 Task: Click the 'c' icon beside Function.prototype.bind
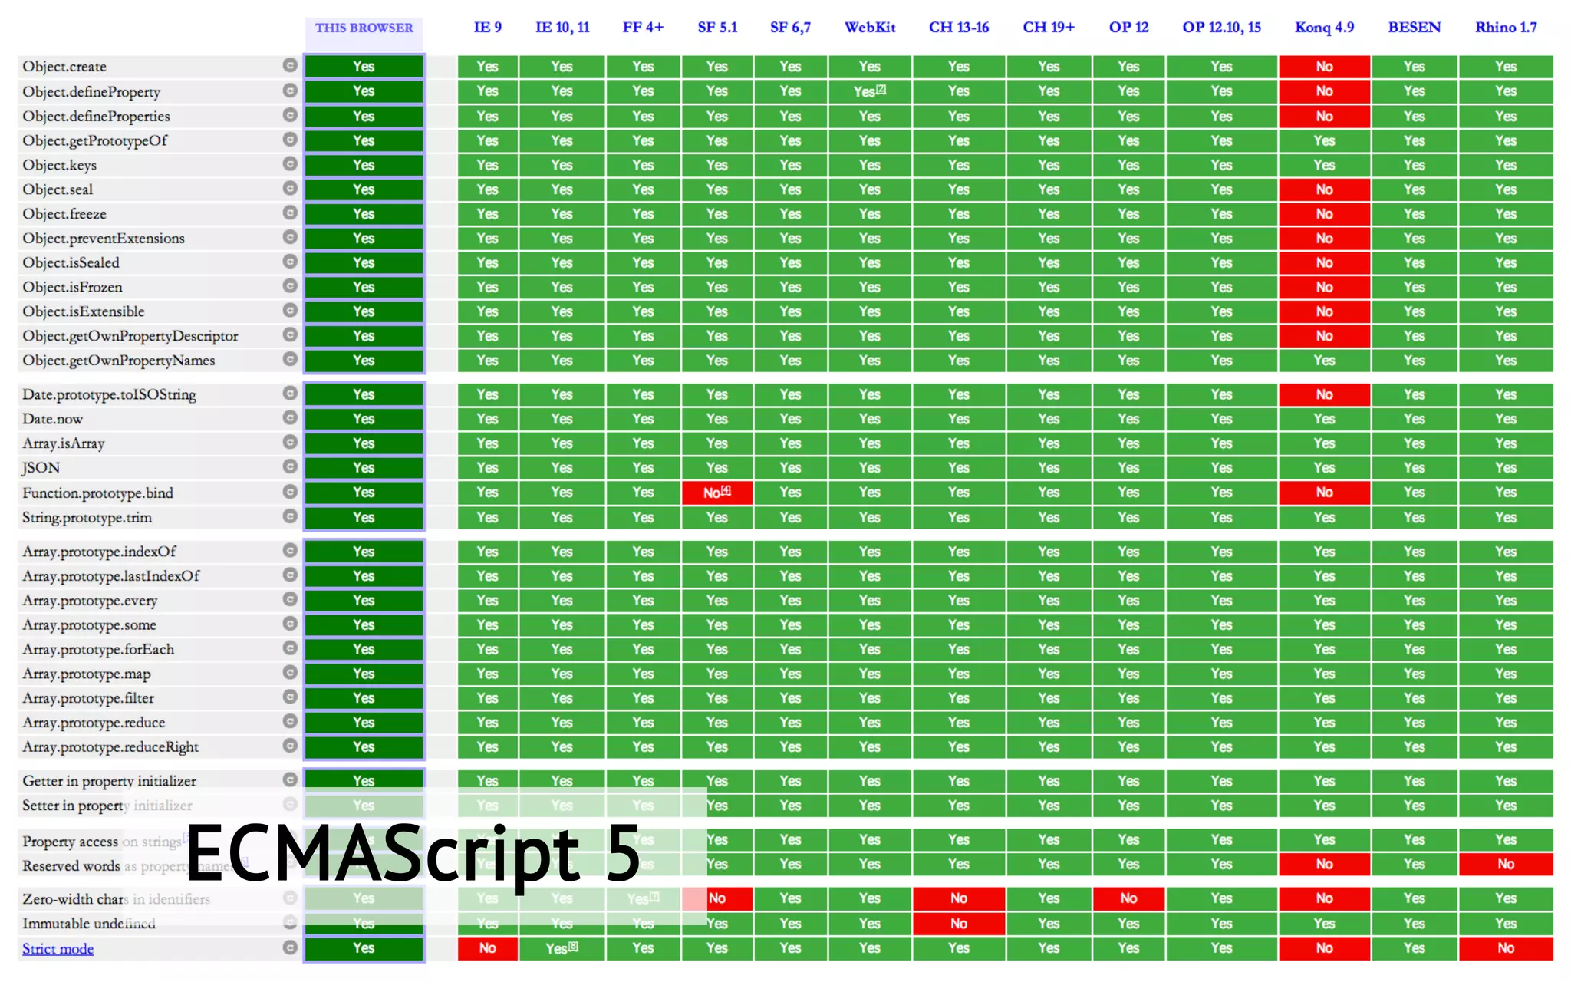point(290,492)
